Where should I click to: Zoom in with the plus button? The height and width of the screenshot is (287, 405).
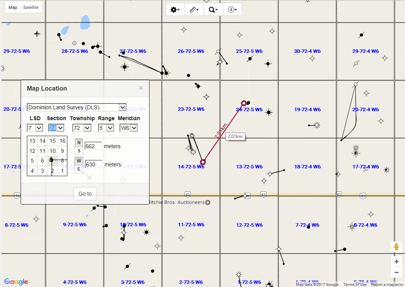[396, 262]
